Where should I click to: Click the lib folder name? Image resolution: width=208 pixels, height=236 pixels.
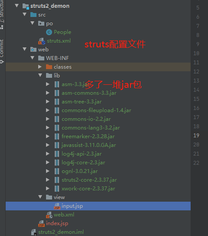(57, 75)
